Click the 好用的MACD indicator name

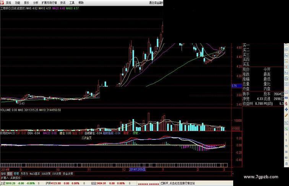click(8, 133)
